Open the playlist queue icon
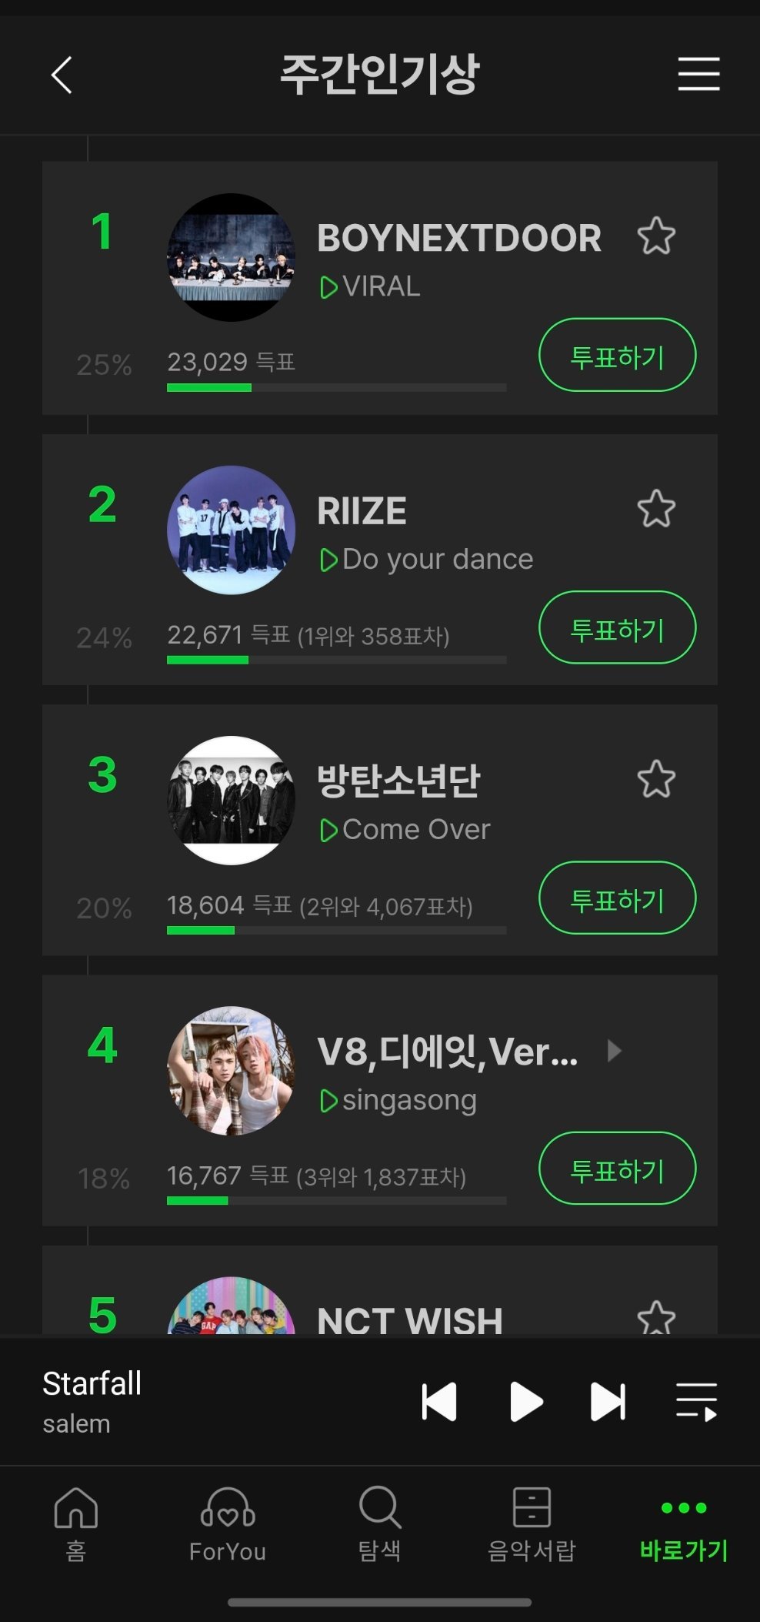Viewport: 760px width, 1622px height. (697, 1401)
